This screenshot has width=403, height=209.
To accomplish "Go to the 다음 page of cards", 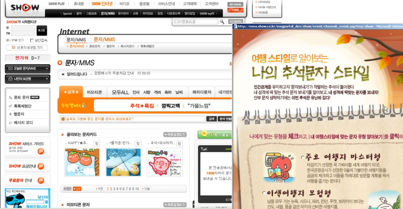I will [x=146, y=189].
